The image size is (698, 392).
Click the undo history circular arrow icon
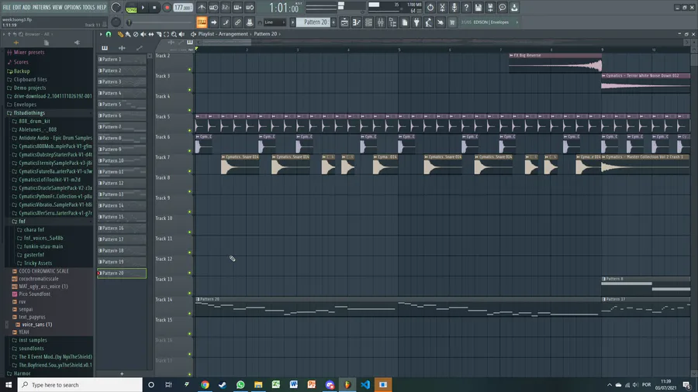[430, 8]
